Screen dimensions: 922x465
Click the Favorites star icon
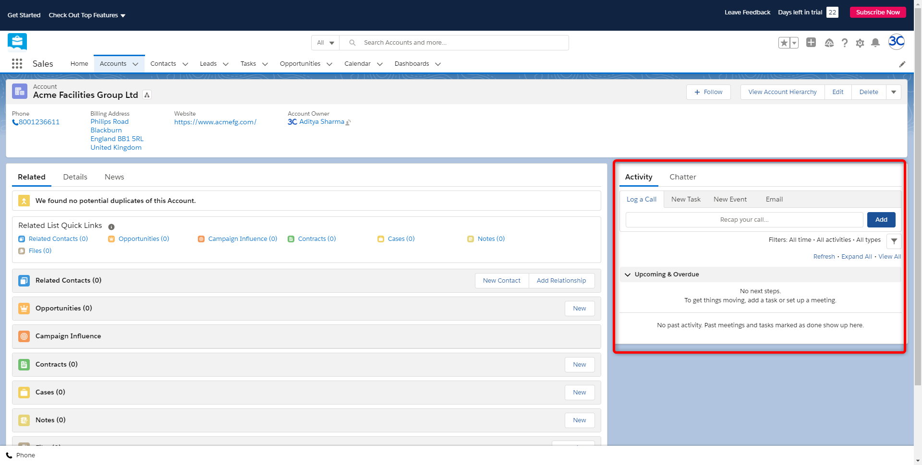[784, 43]
